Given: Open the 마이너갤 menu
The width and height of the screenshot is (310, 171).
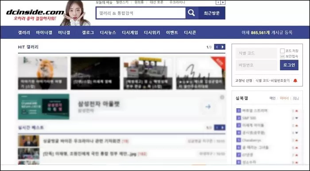Looking at the screenshot, I should point(44,33).
